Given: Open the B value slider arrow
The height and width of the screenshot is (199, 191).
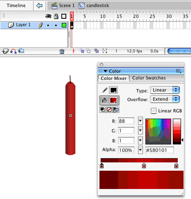Looking at the screenshot, I should click(x=140, y=140).
